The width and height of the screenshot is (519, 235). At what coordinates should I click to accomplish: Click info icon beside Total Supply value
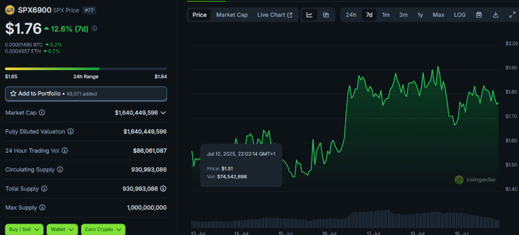click(163, 189)
